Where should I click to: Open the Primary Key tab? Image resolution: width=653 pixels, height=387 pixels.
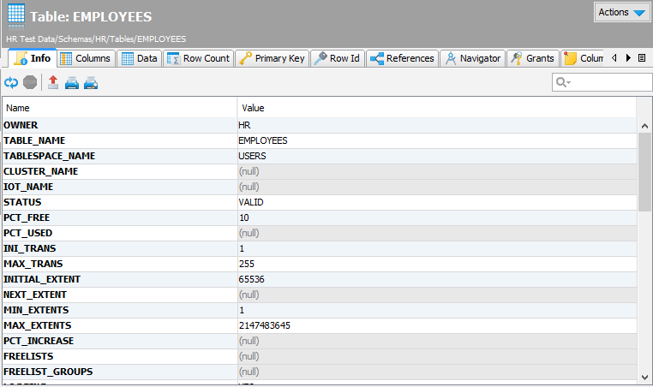[272, 58]
